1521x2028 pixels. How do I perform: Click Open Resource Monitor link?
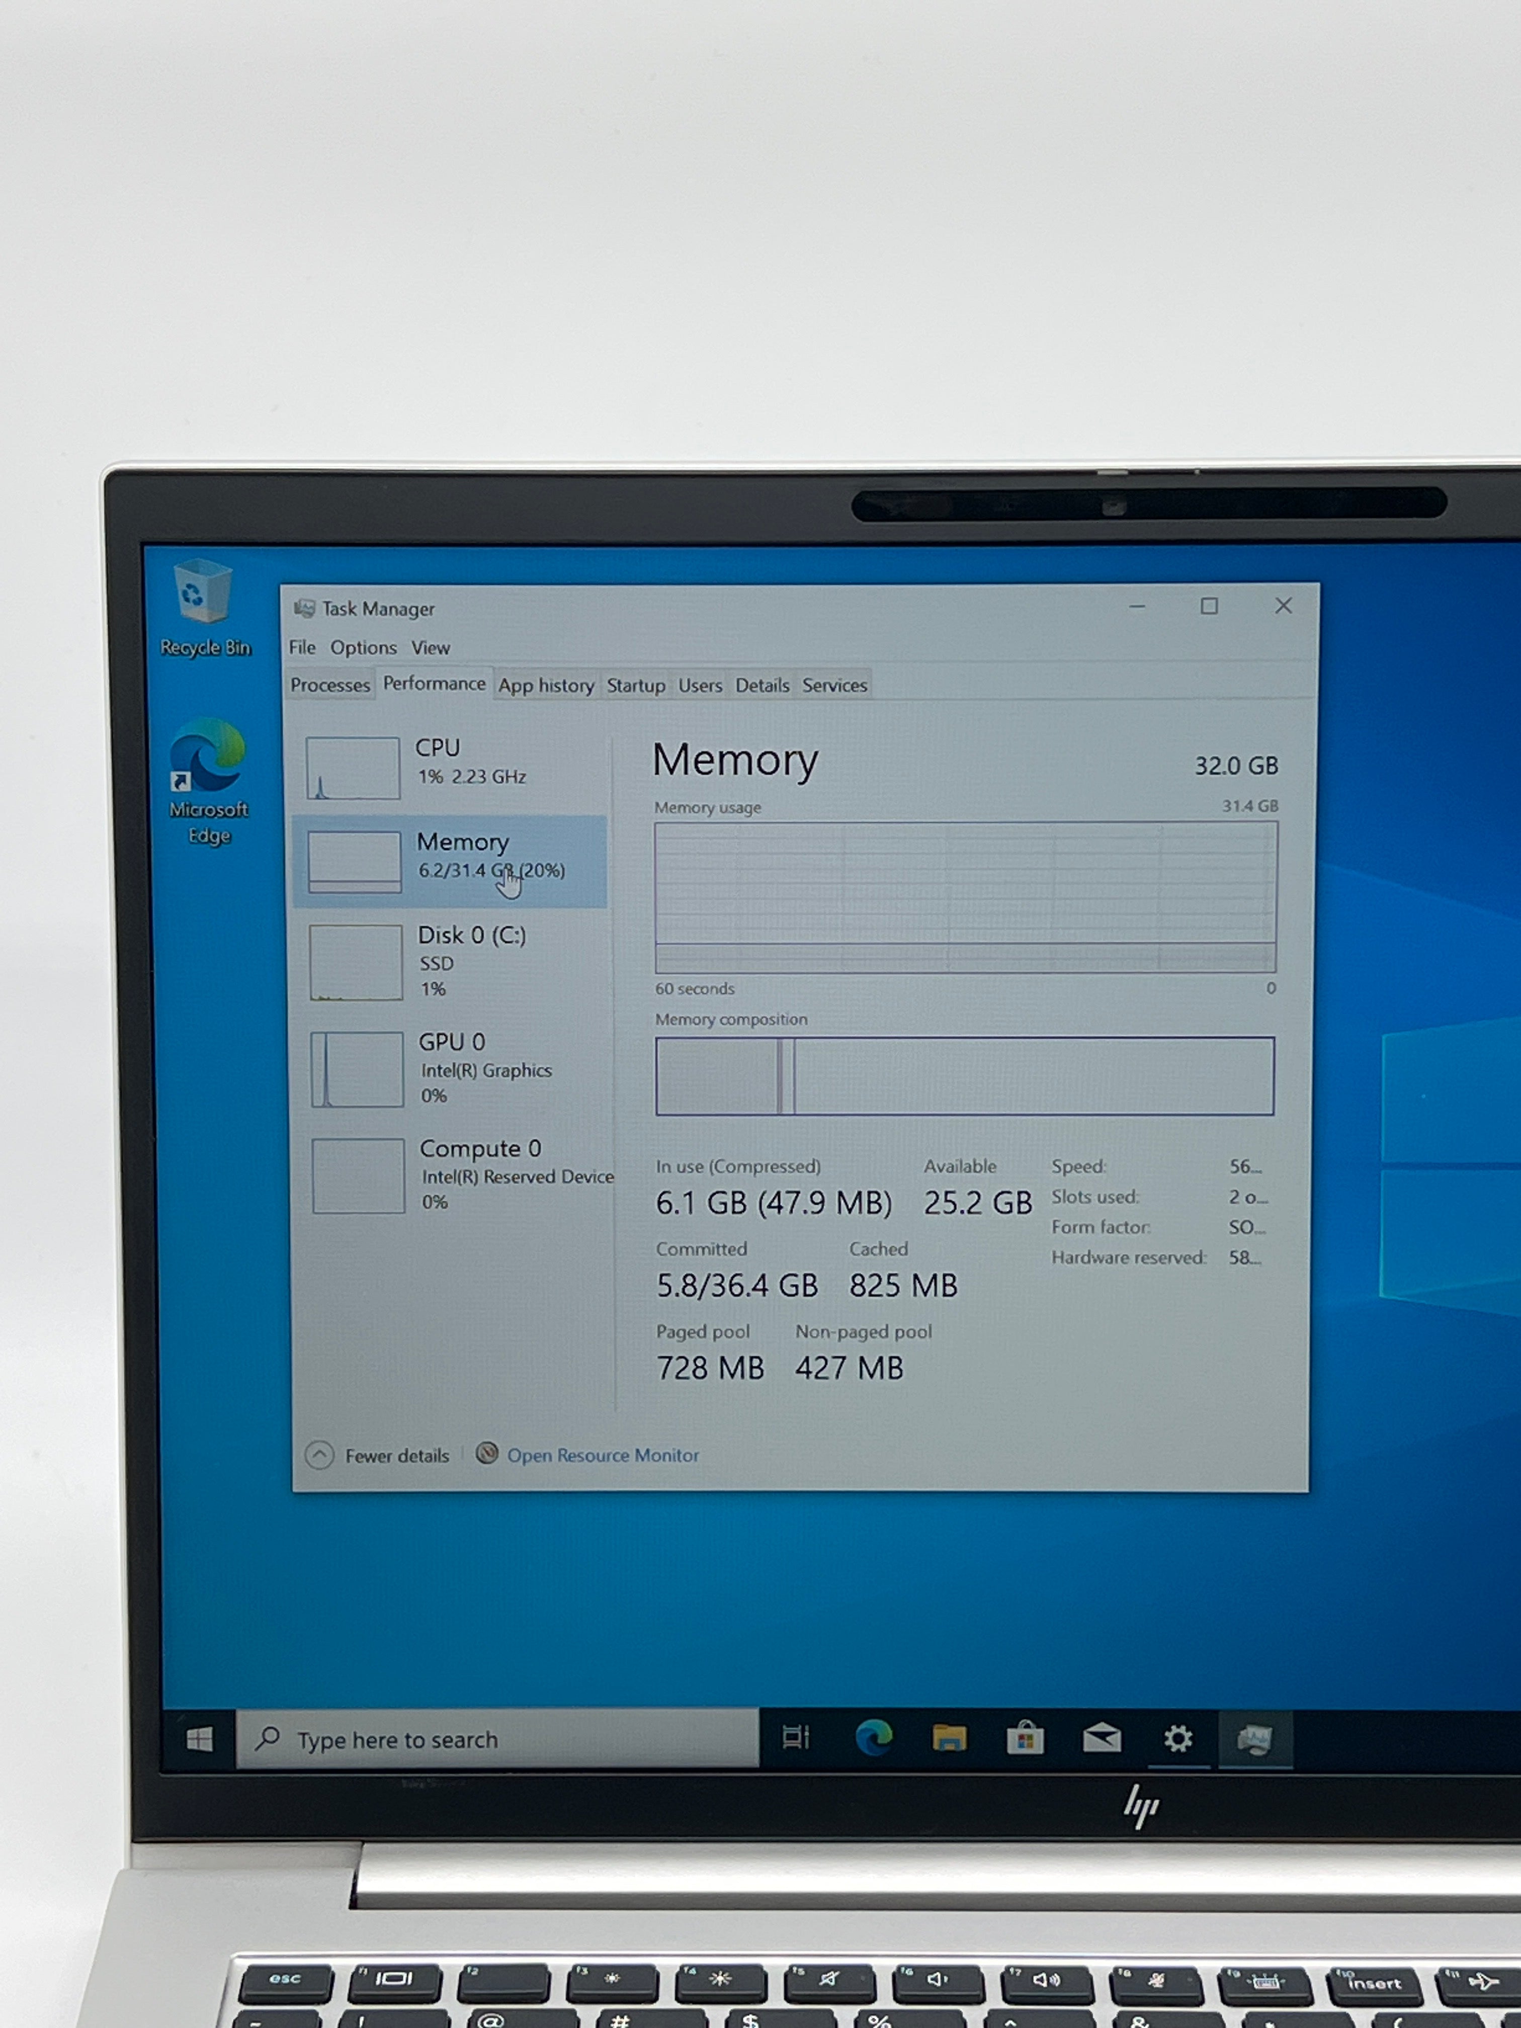tap(603, 1455)
